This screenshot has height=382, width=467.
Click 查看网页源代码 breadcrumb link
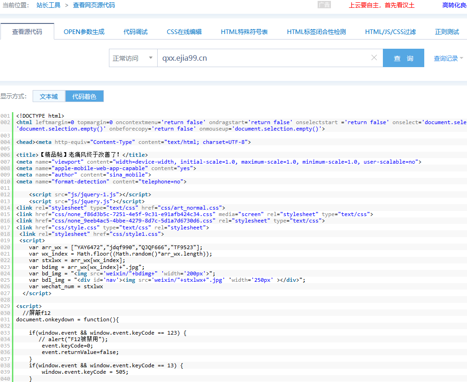coord(94,5)
